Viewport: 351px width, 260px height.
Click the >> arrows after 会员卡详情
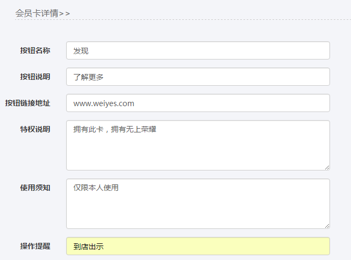pos(65,14)
